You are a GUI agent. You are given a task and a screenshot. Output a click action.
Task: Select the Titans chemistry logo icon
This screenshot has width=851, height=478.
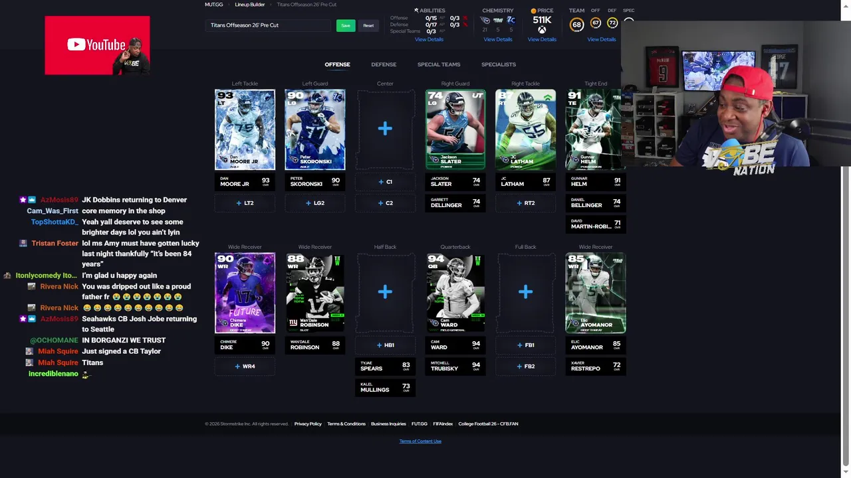point(485,21)
